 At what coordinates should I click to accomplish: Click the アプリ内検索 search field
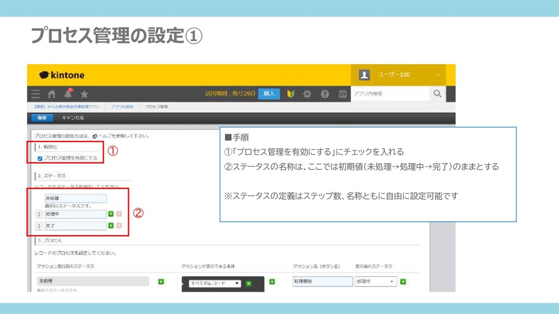(x=390, y=94)
